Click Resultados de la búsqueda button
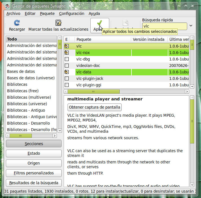The image size is (201, 198). pos(34,183)
